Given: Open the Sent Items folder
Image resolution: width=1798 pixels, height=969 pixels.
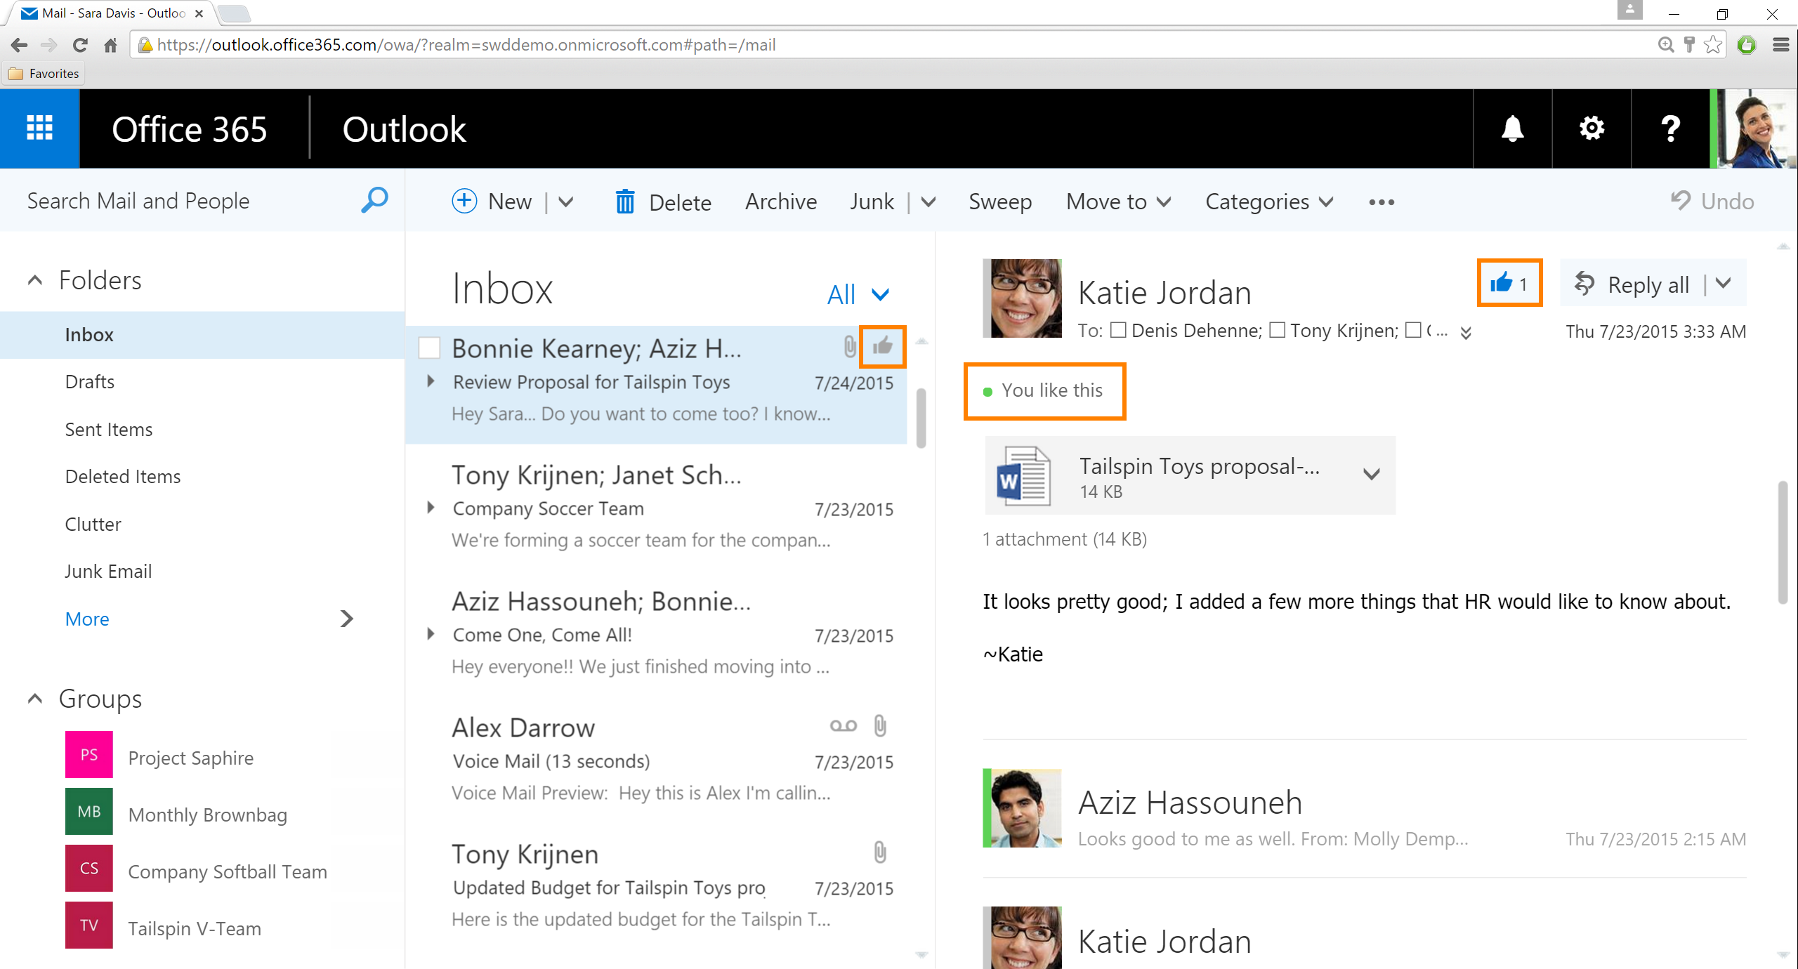Looking at the screenshot, I should point(109,429).
